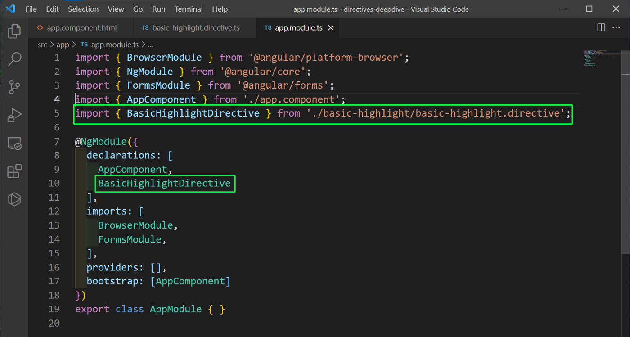Open the File menu

pos(31,9)
